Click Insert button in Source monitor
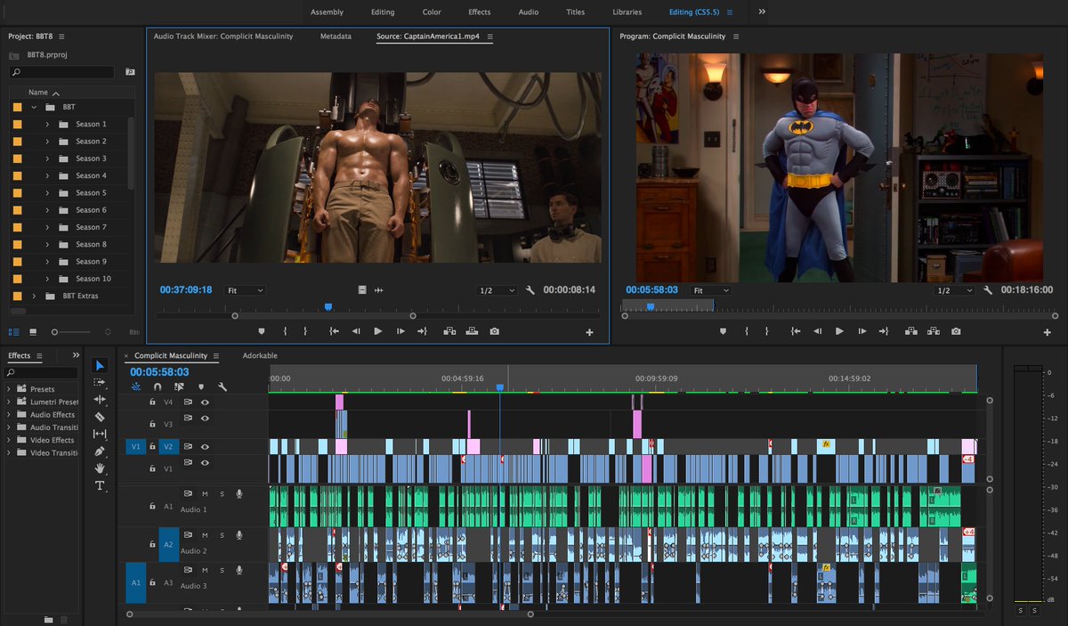Screen dimensions: 1068x626 [x=449, y=331]
